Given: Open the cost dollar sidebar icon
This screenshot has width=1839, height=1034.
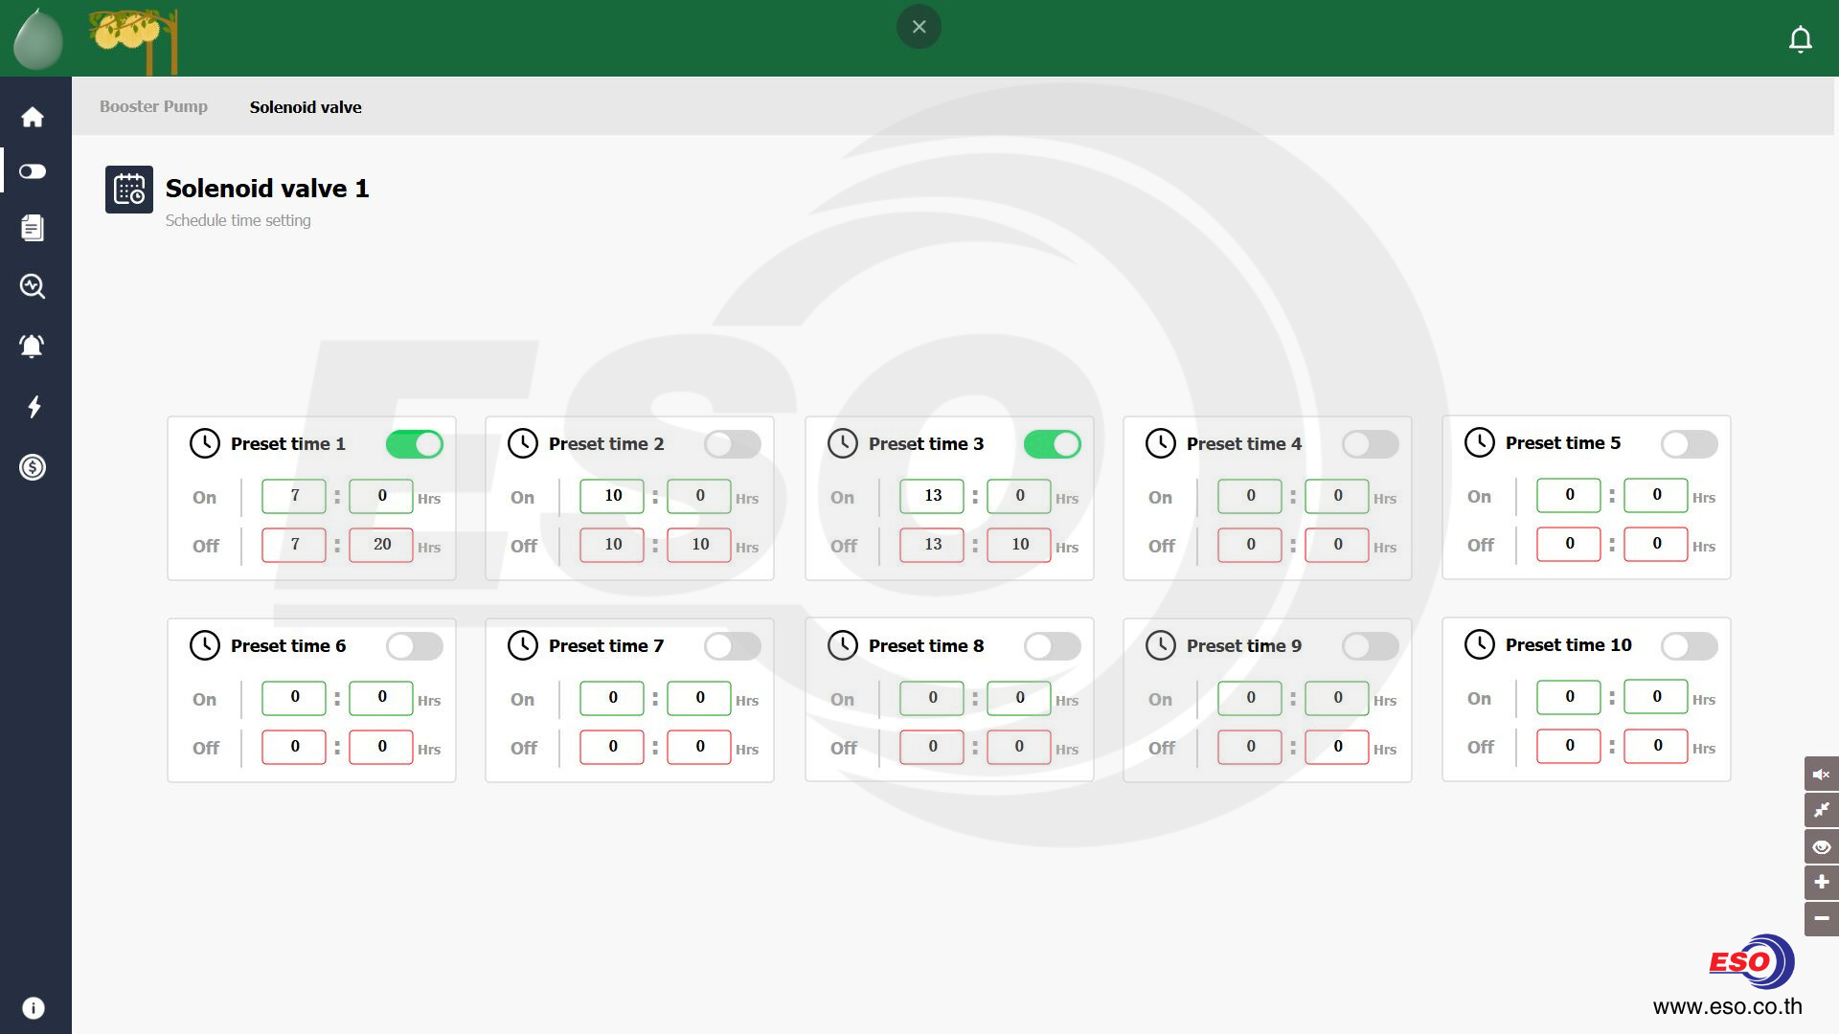Looking at the screenshot, I should [x=33, y=467].
